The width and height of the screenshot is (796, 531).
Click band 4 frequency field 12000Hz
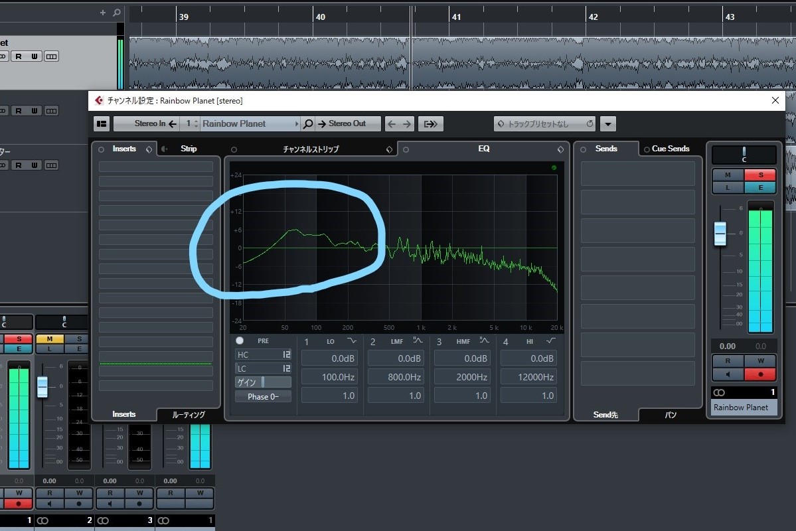pos(528,376)
